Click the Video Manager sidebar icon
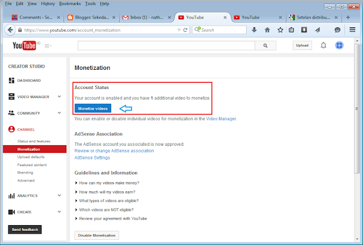Screen dimensions: 363x245 (x=11, y=96)
